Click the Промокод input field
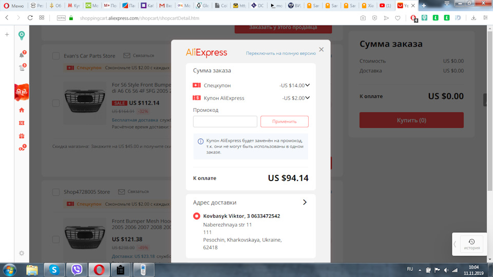 coord(225,122)
